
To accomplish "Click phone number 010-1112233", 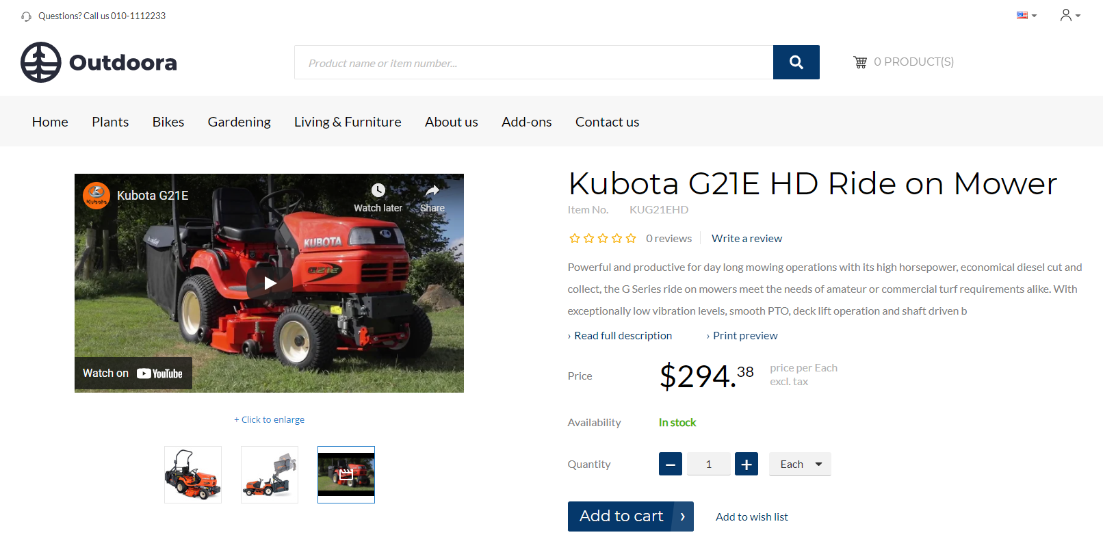I will tap(138, 16).
